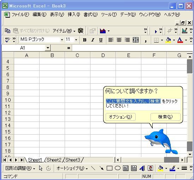Open the 編集(E) menu

click(40, 15)
